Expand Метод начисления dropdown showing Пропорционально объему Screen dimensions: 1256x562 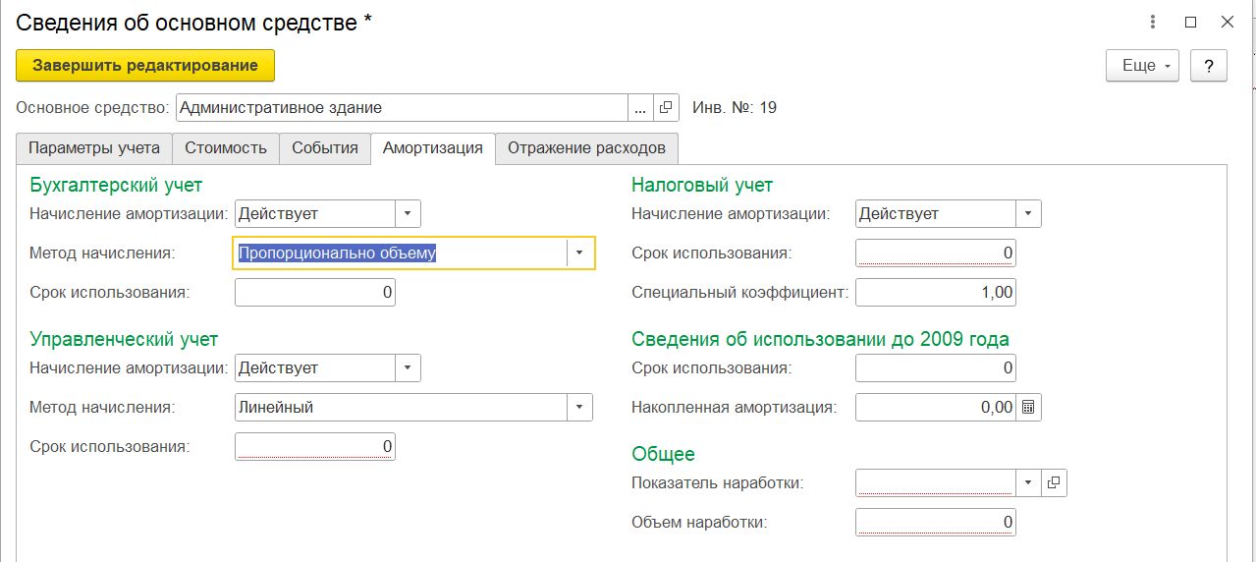[579, 253]
